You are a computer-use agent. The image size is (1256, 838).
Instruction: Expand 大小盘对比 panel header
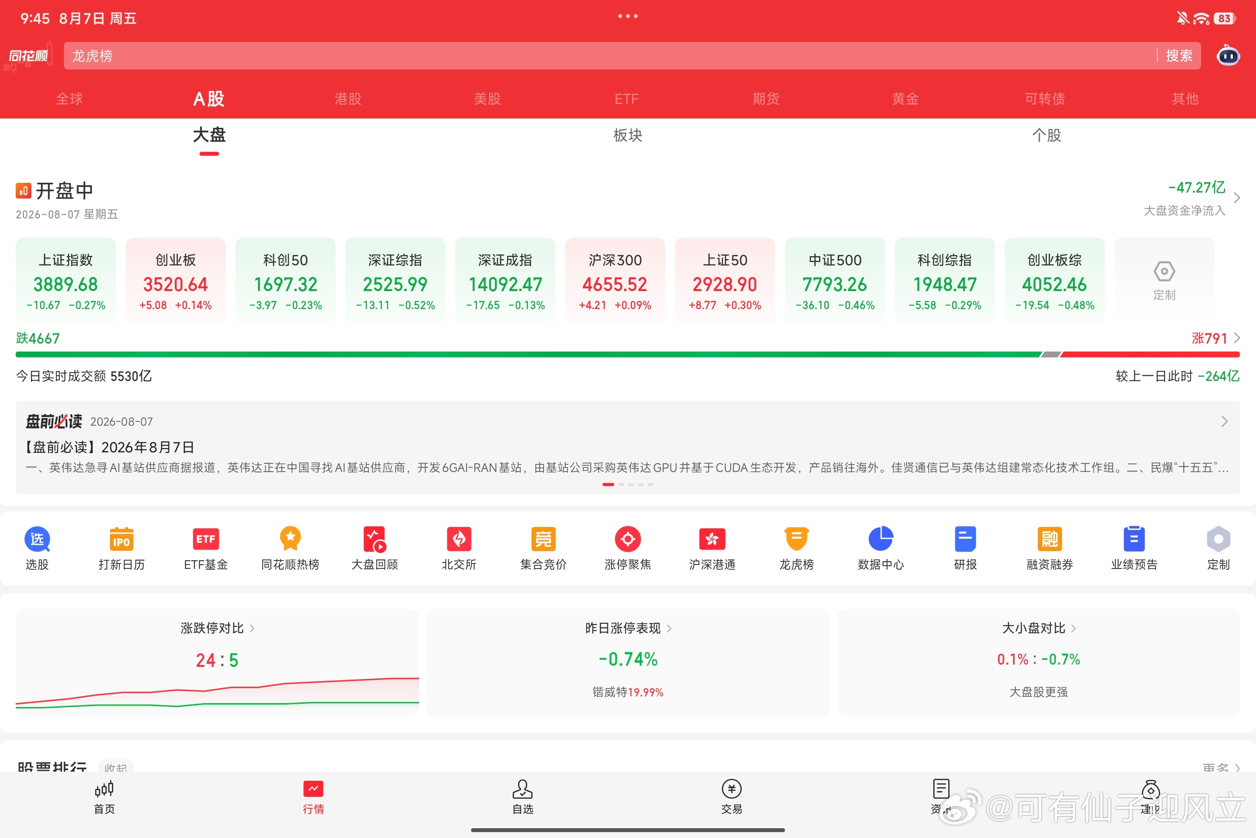(x=1039, y=628)
